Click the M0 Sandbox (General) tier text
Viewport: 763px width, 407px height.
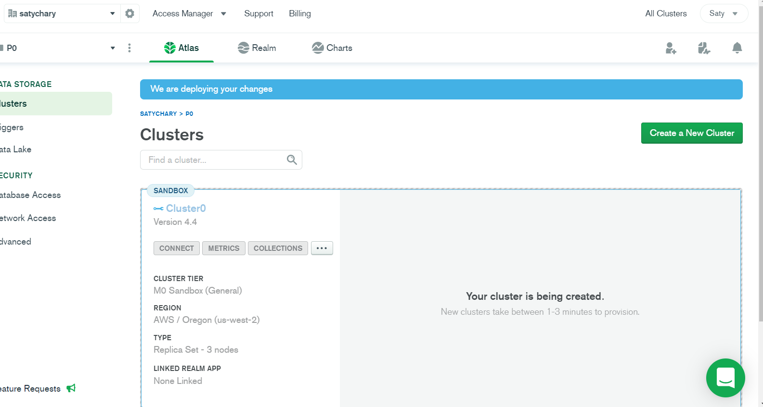tap(198, 291)
